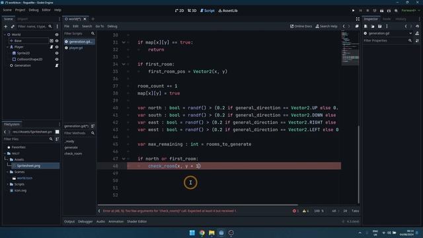
Task: Open FileSystem file sorting options
Action: (x=58, y=139)
